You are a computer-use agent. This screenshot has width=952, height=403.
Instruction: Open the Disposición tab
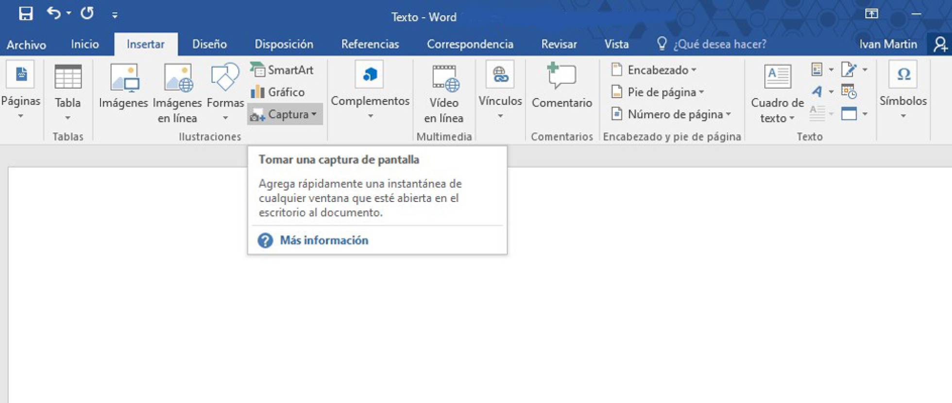click(x=284, y=44)
